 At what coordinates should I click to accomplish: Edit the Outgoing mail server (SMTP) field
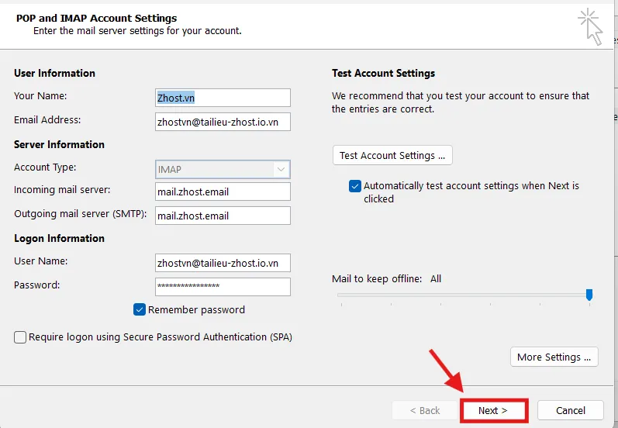(223, 216)
